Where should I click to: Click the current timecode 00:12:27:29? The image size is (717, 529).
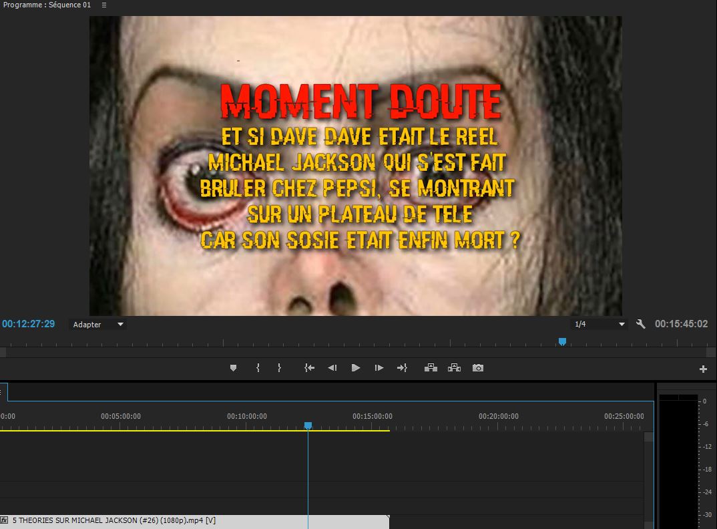click(x=28, y=324)
